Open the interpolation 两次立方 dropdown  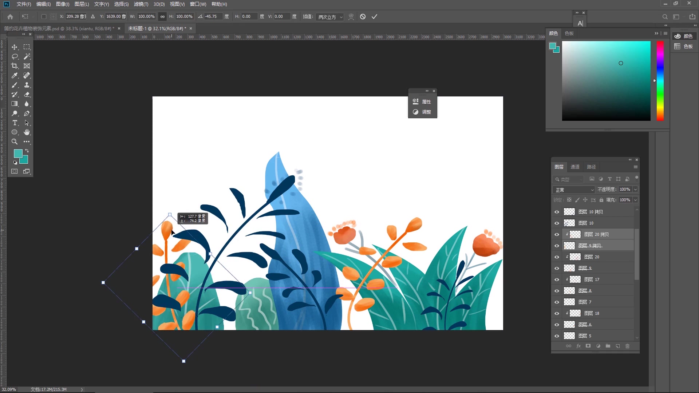point(330,17)
